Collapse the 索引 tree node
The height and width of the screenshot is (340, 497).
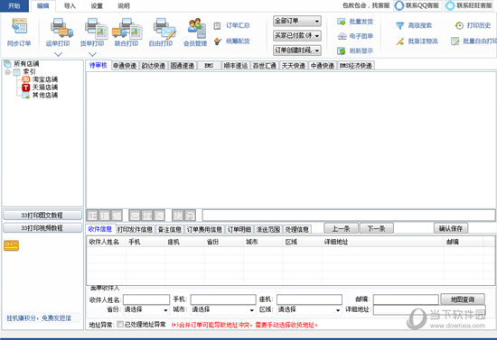coord(7,72)
